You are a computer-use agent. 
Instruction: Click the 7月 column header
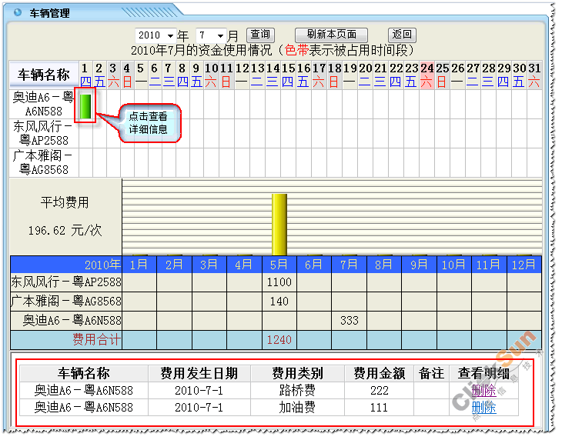[350, 265]
